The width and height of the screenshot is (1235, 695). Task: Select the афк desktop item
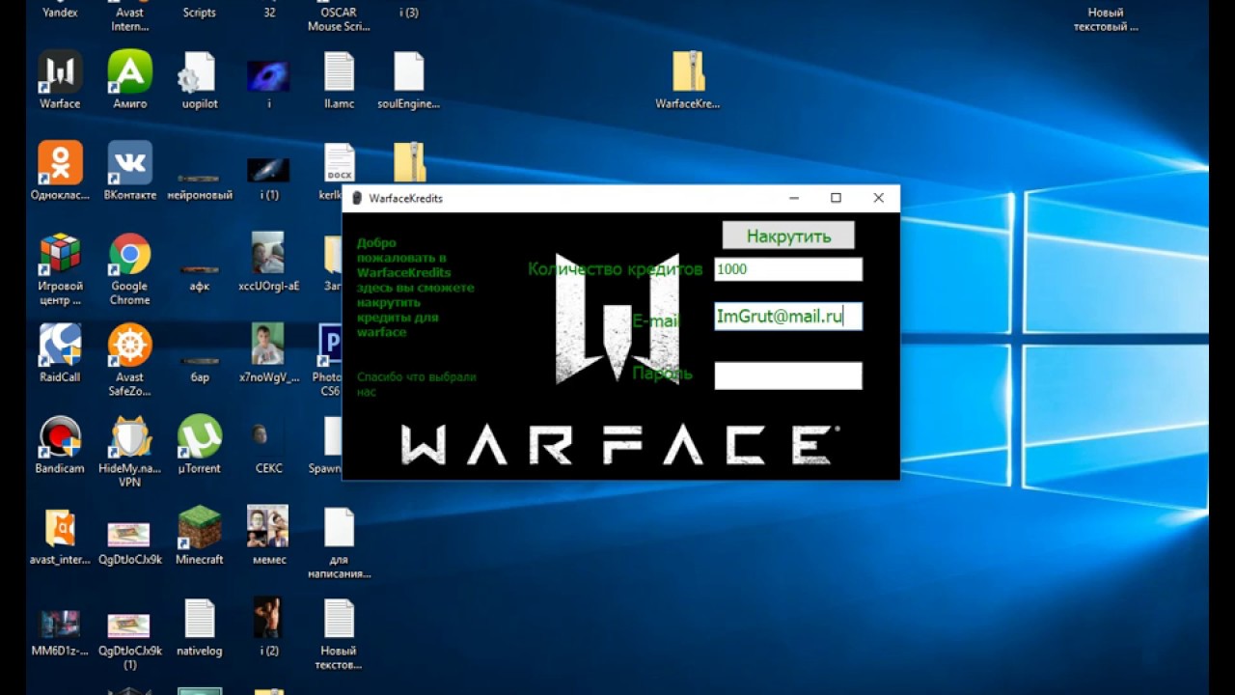(x=200, y=277)
